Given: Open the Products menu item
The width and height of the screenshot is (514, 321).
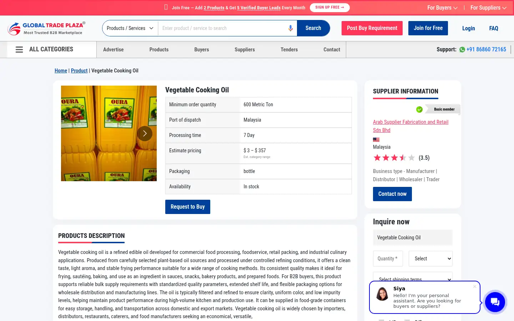Looking at the screenshot, I should (x=159, y=50).
